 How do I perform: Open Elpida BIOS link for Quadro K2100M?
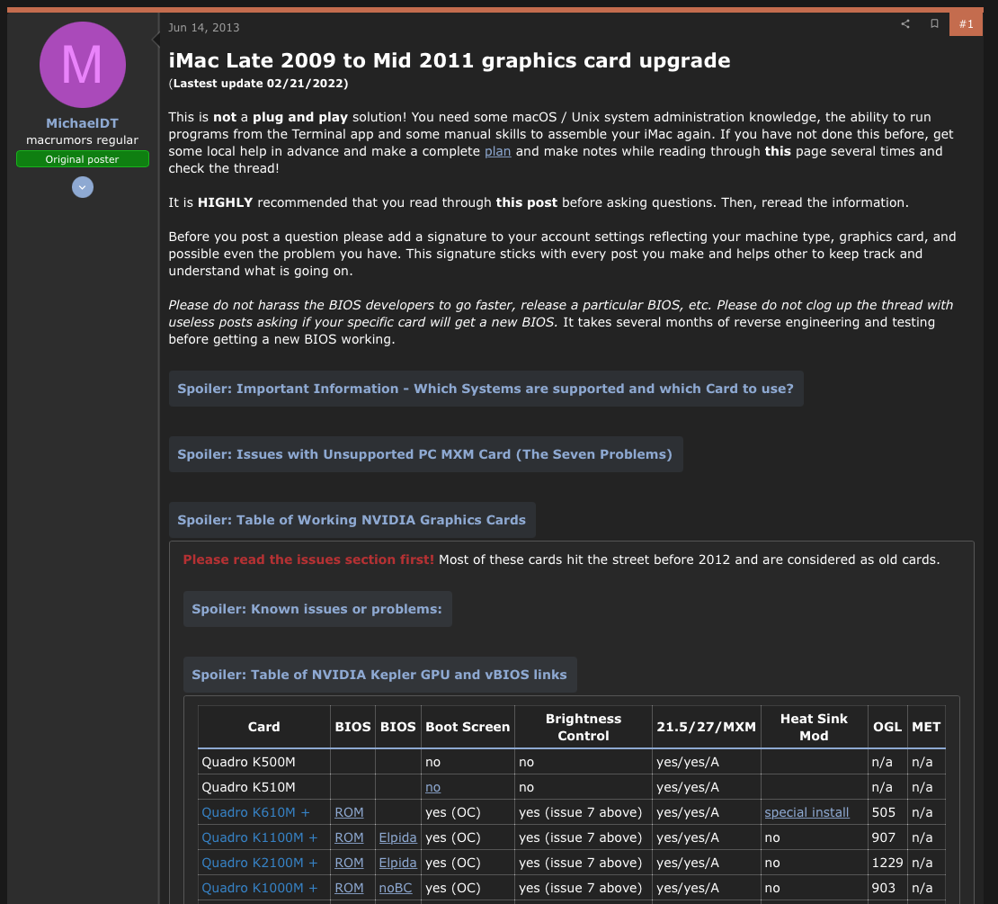[x=397, y=863]
